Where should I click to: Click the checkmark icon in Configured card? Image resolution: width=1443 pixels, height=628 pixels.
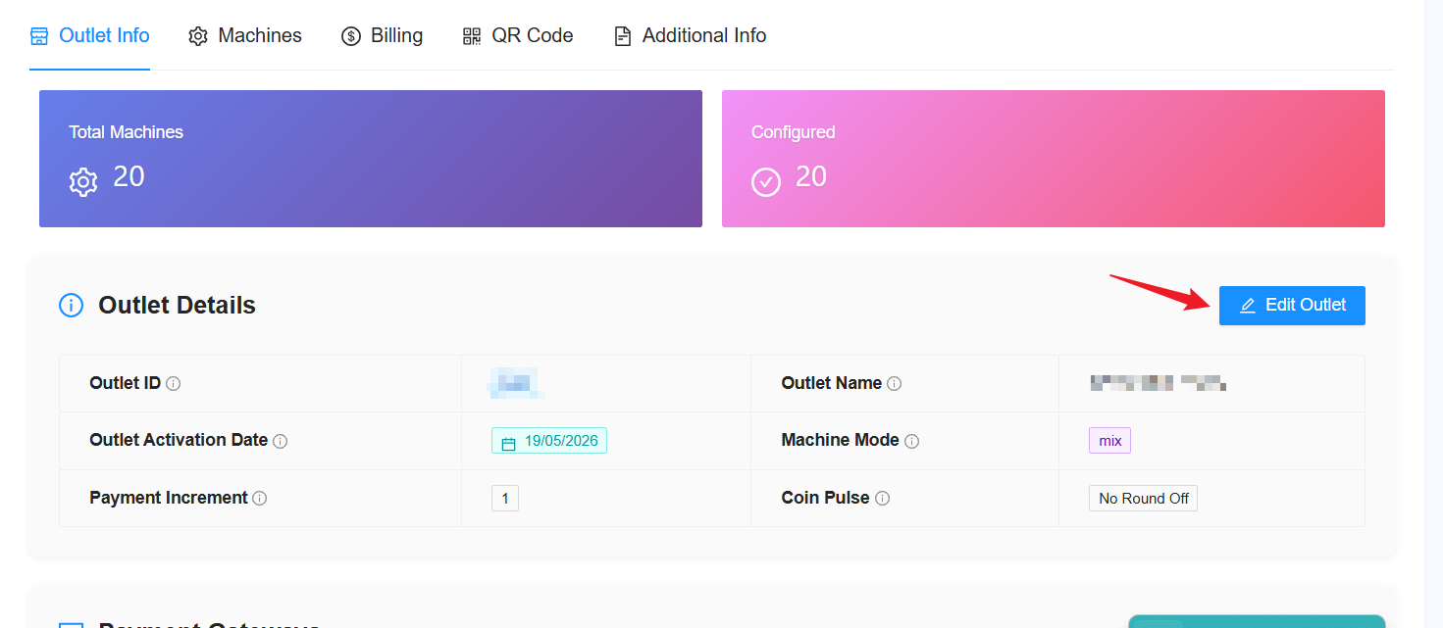(766, 182)
